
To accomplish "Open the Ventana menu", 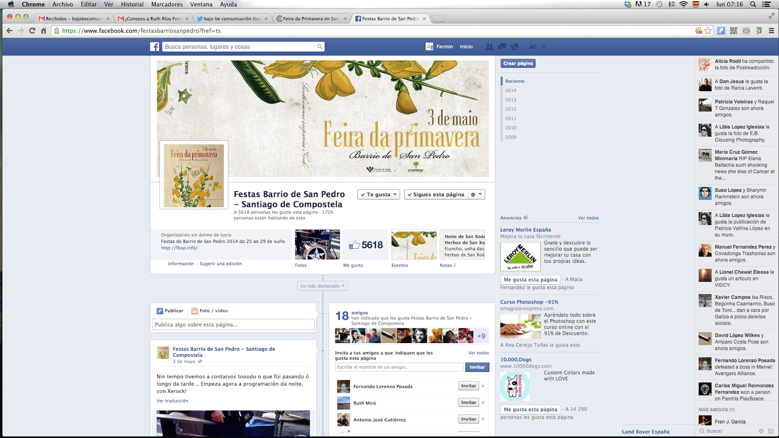I will pos(201,4).
